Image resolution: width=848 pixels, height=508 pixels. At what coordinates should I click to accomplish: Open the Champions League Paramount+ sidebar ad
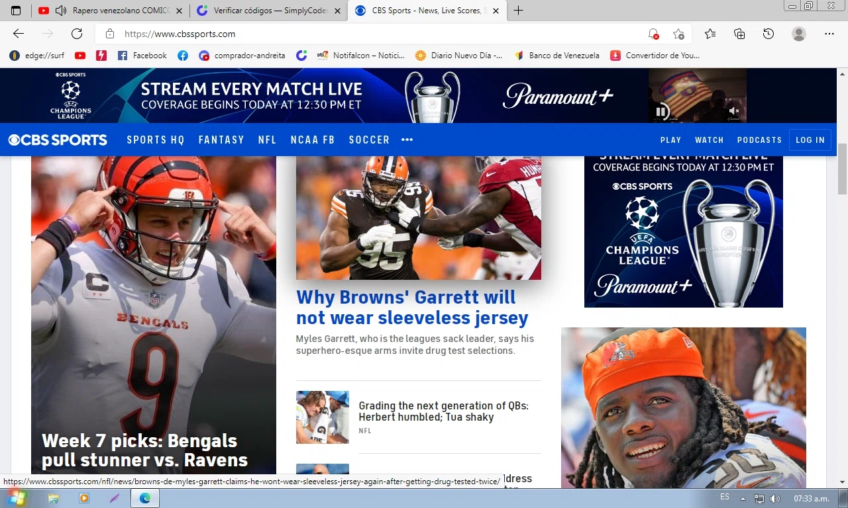click(684, 232)
